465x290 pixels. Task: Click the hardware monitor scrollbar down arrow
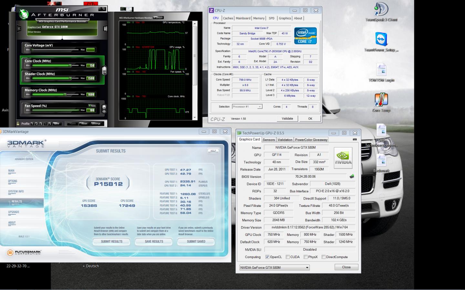[195, 117]
